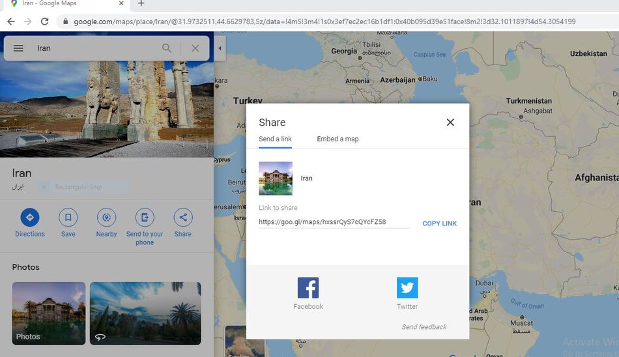
Task: Save Iran to your places
Action: (68, 217)
